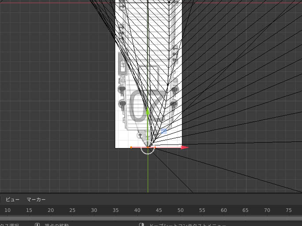Screen dimensions: 302x226
Task: Jump to frame 25 on the timeline
Action: 72,210
